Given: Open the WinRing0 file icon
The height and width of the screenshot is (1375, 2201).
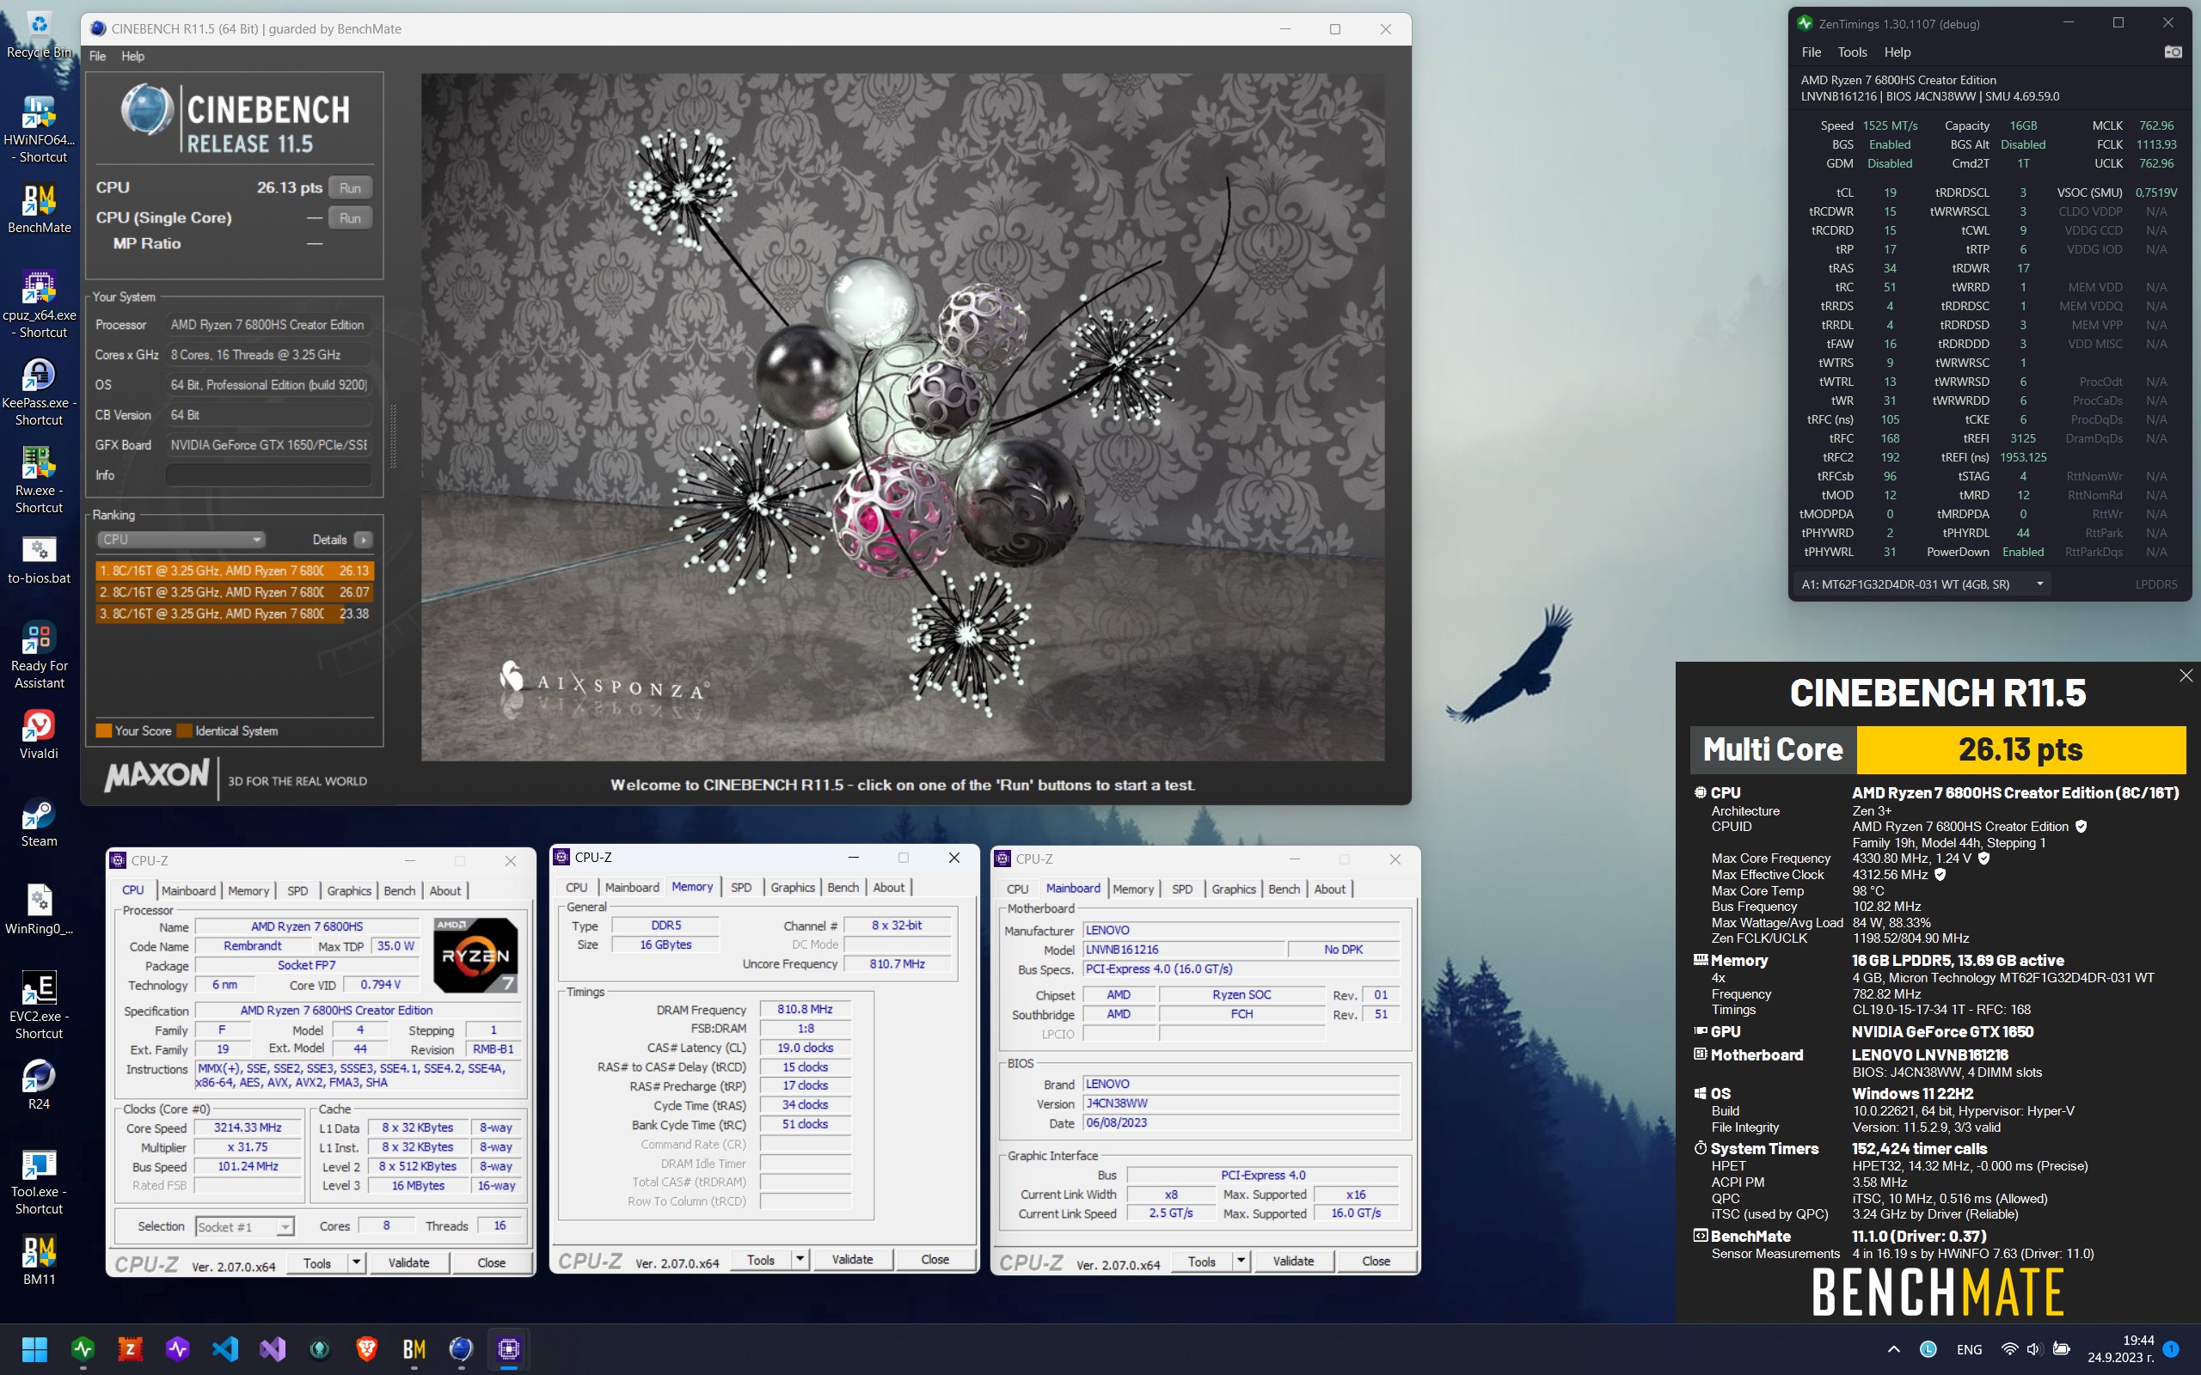Looking at the screenshot, I should [x=38, y=909].
